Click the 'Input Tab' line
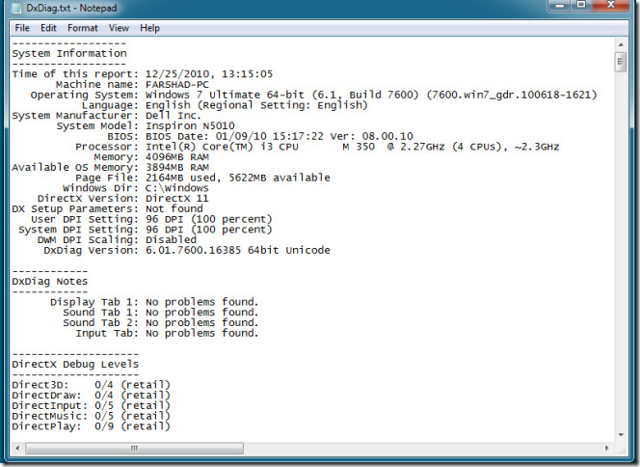The height and width of the screenshot is (467, 640). (x=167, y=334)
